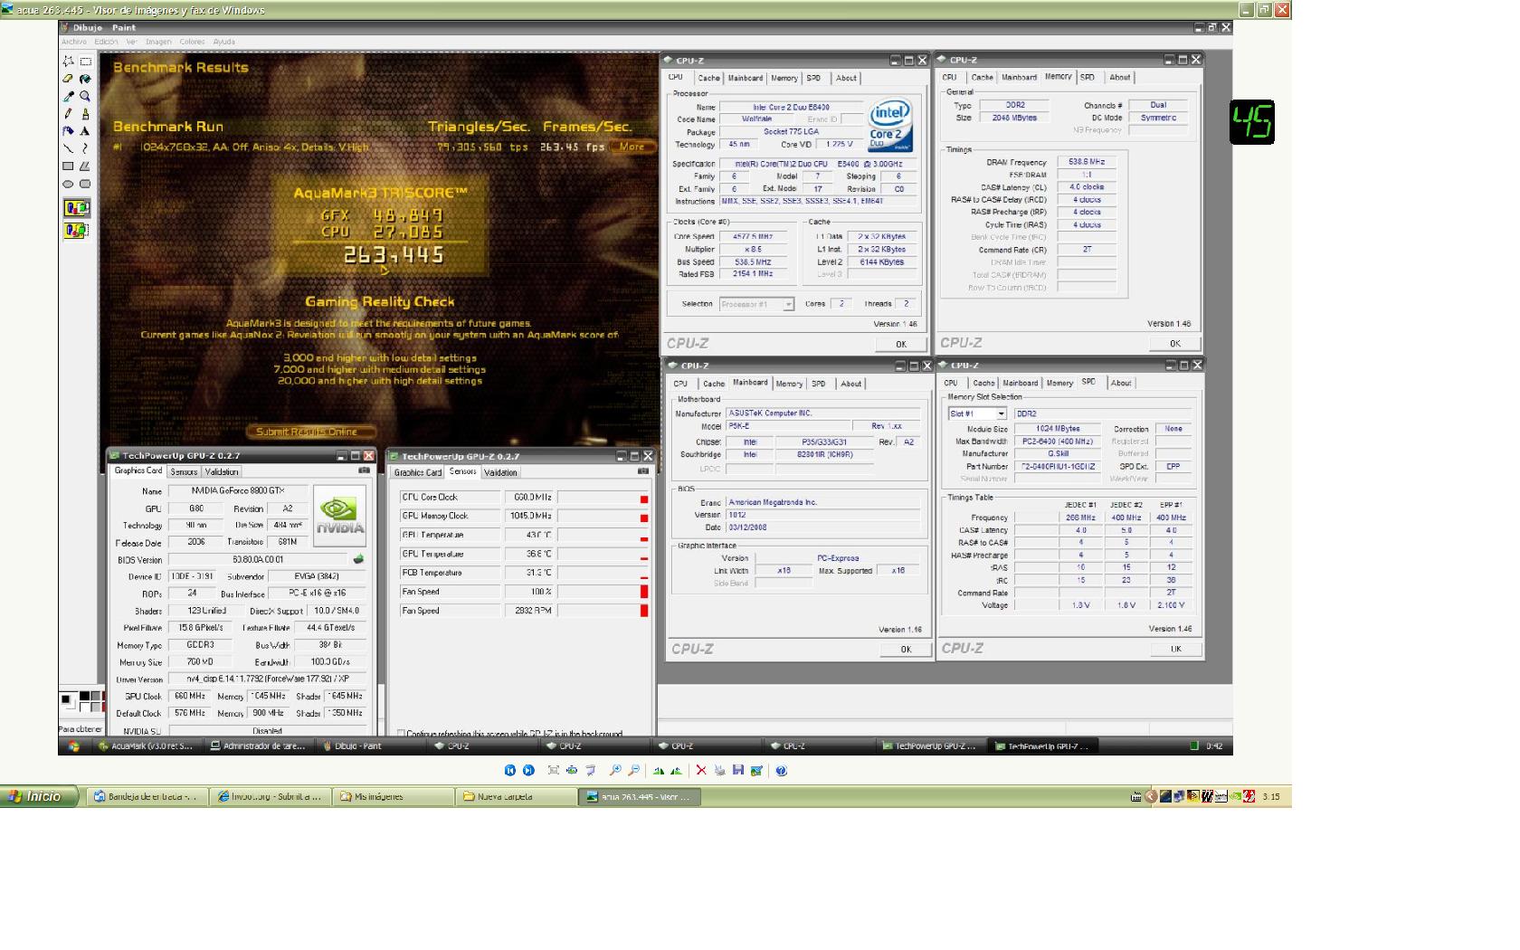The width and height of the screenshot is (1520, 950).
Task: Rotate image counterclockwise in viewer toolbar
Action: click(x=676, y=770)
